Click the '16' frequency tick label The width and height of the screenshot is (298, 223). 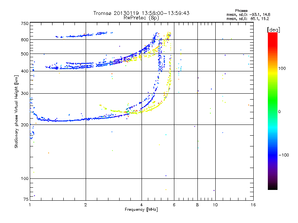[x=253, y=205]
